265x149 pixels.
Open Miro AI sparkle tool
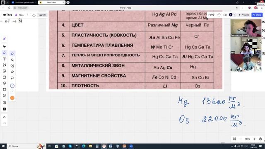5,39
